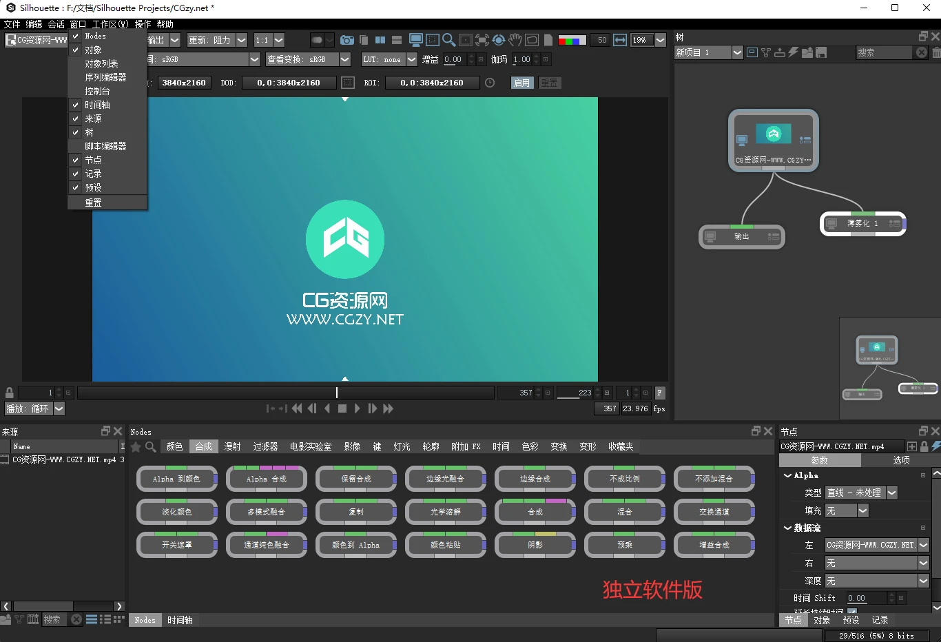This screenshot has width=941, height=642.
Task: Click the RGB channels color swatch on toolbar
Action: tap(570, 40)
